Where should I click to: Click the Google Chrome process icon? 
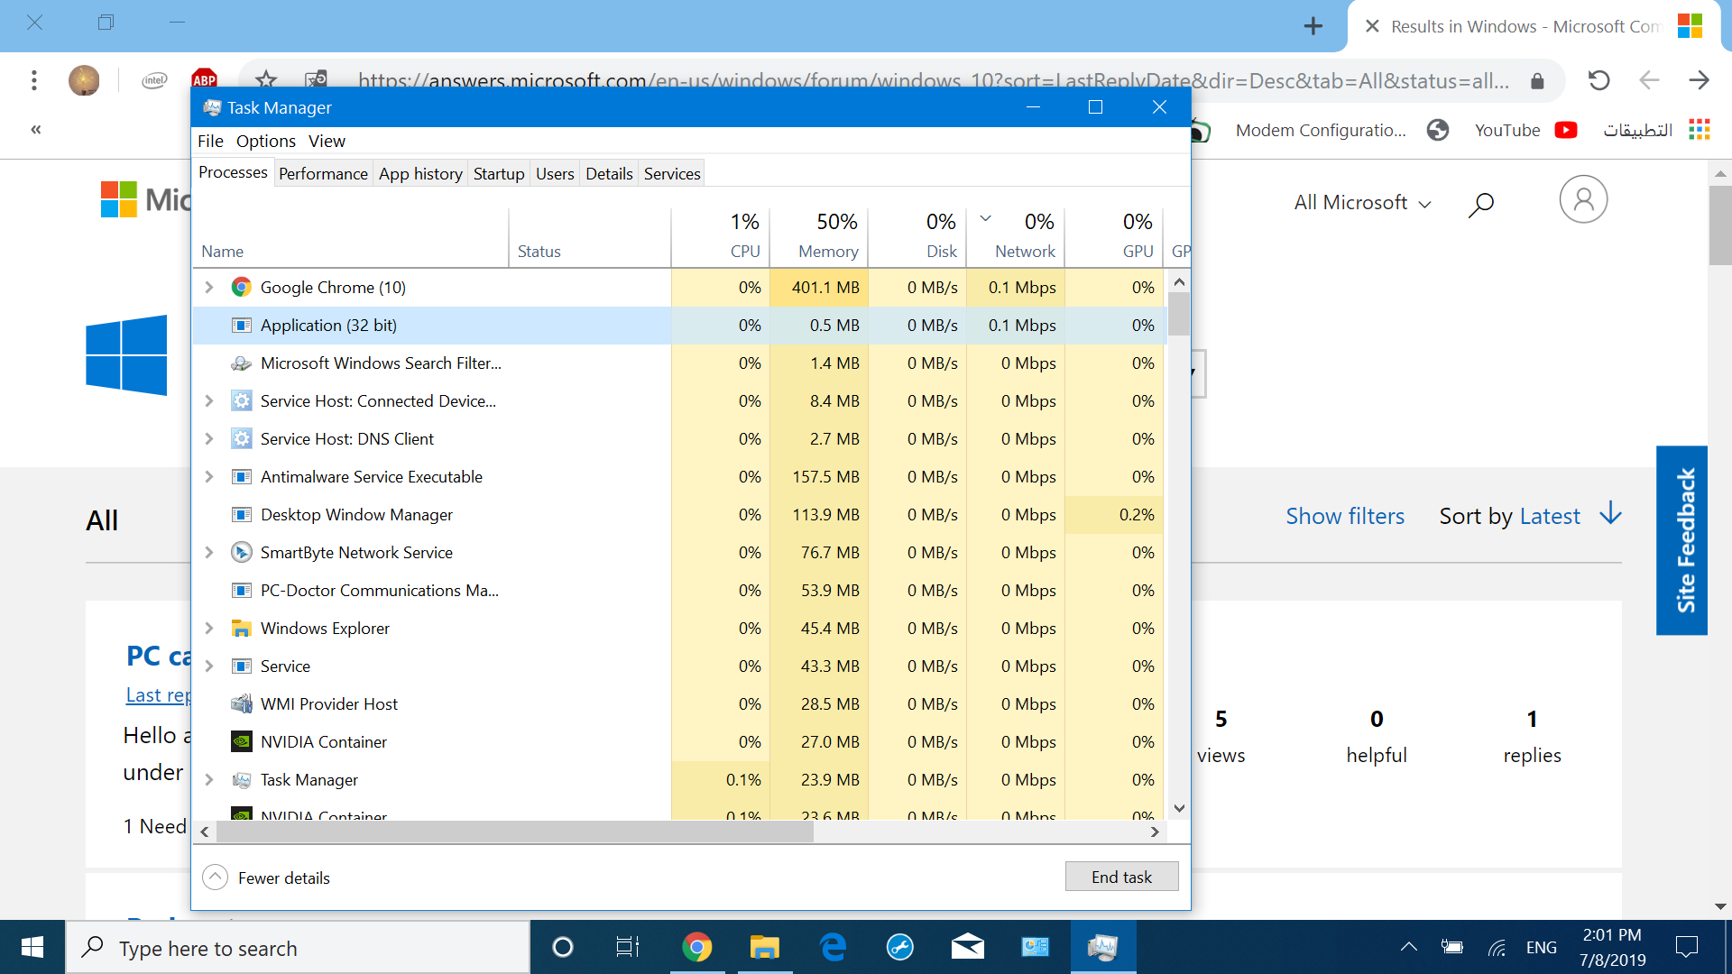click(x=241, y=287)
